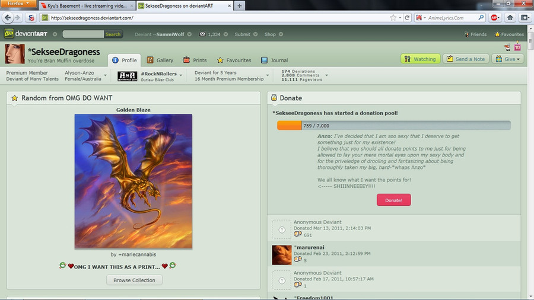This screenshot has height=300, width=534.
Task: Expand the Shop menu arrow
Action: tap(281, 34)
